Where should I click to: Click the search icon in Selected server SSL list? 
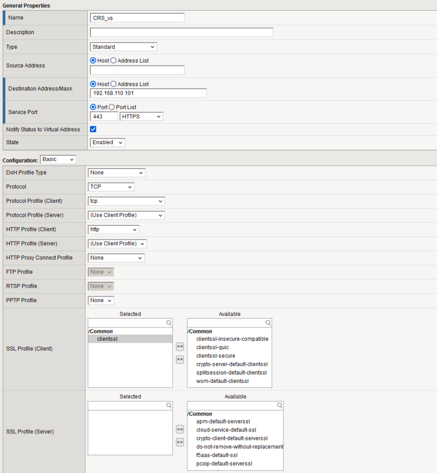(x=169, y=405)
